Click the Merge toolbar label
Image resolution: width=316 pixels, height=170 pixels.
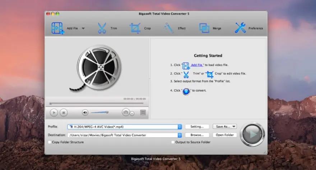click(217, 28)
